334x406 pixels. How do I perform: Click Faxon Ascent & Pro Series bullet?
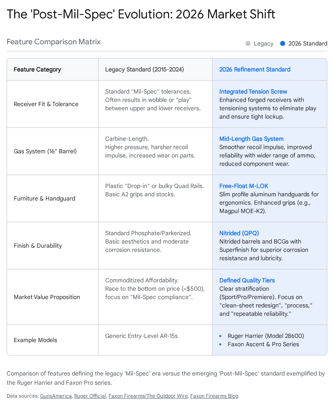[x=263, y=344]
